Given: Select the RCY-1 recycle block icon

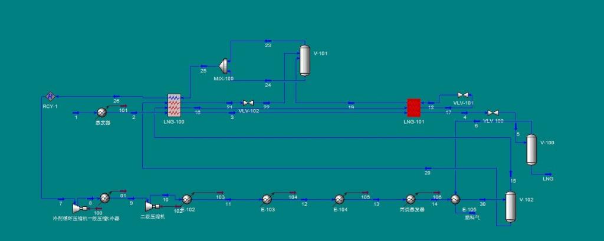Looking at the screenshot, I should [51, 96].
